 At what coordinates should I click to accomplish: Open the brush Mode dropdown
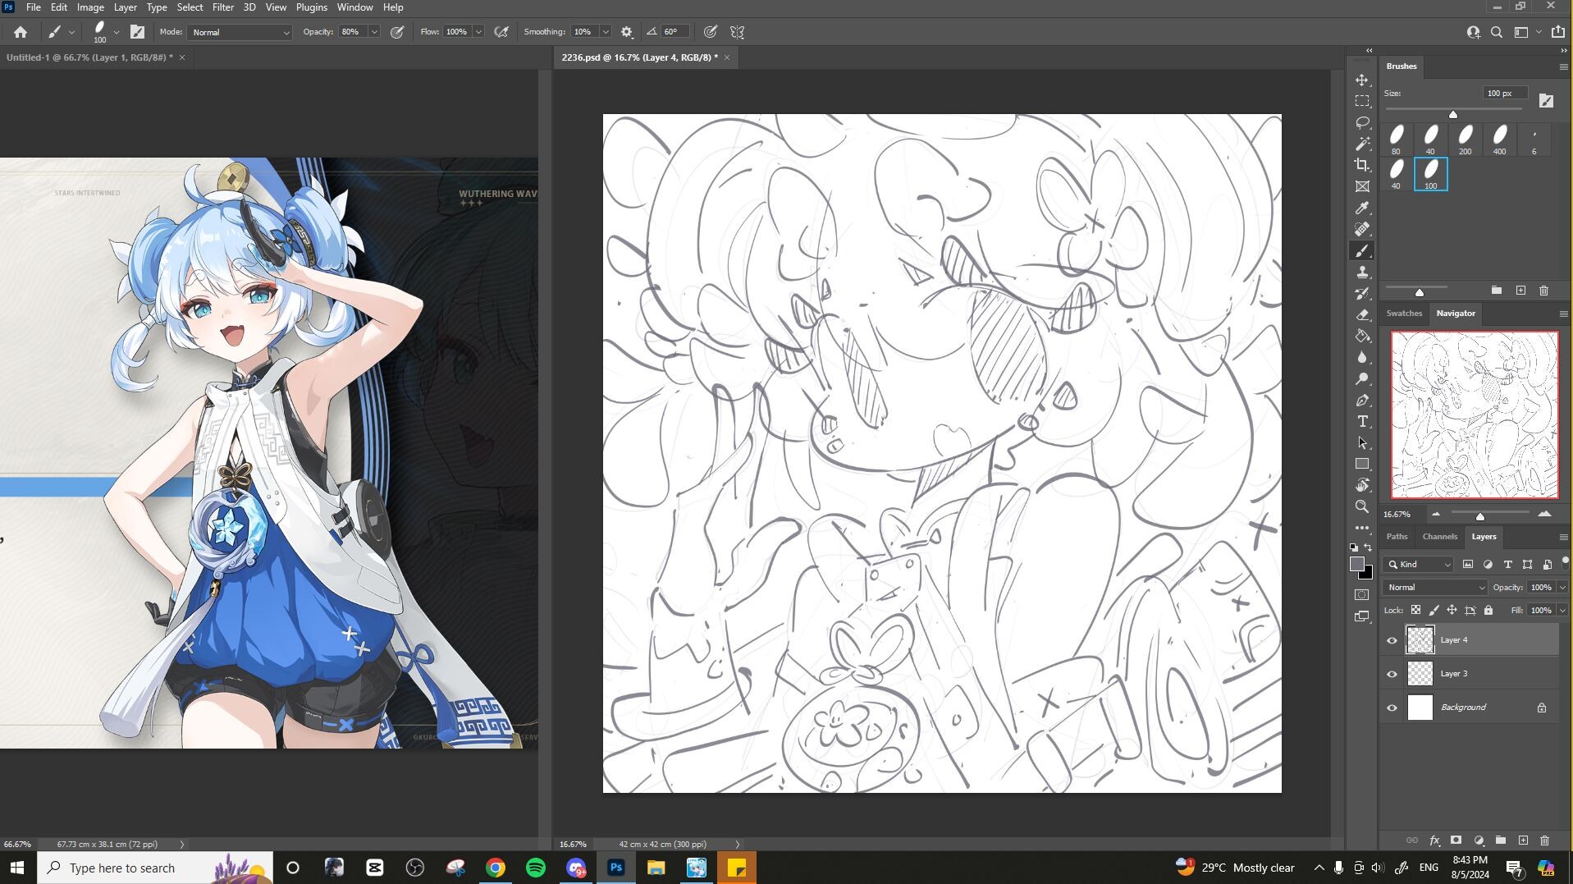(240, 32)
